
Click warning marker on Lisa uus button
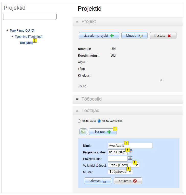tap(115, 129)
